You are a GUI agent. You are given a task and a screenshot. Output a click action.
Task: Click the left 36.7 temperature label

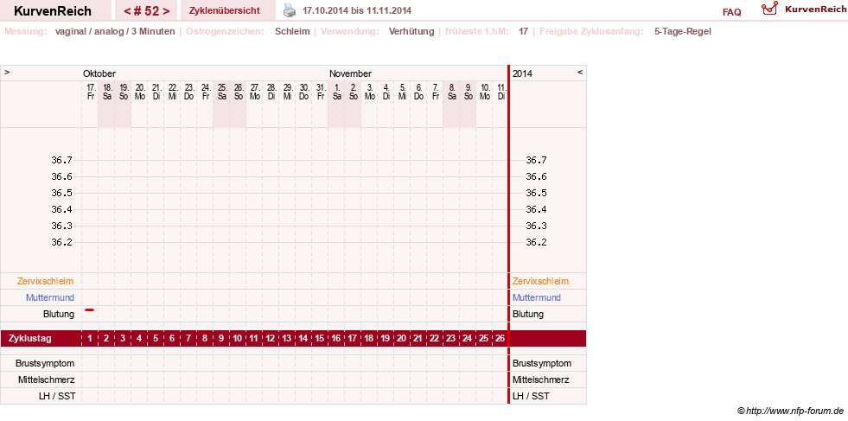(61, 160)
